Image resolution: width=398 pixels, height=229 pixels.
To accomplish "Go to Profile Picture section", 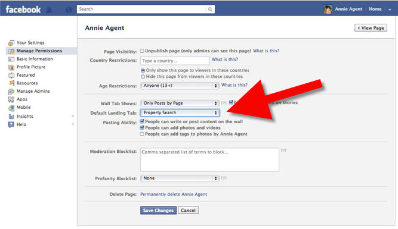I will 31,67.
